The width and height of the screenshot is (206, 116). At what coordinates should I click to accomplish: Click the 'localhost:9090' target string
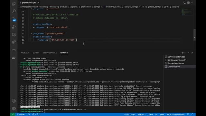pos(58,27)
